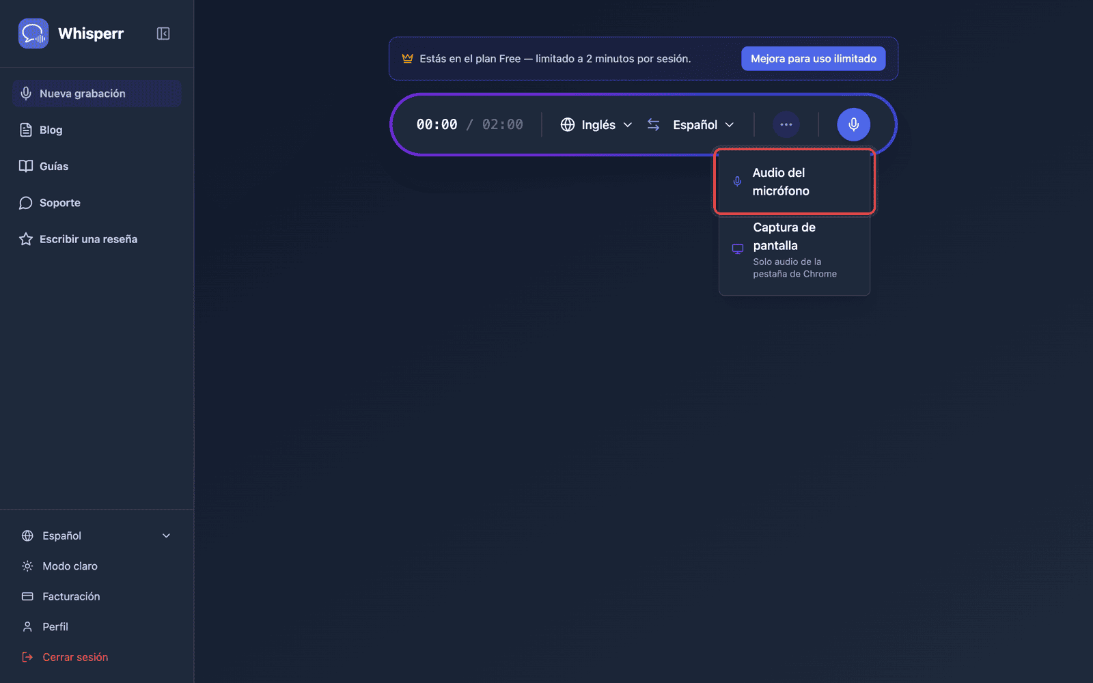Click the Whisperr brand name
Viewport: 1093px width, 683px height.
click(x=91, y=33)
